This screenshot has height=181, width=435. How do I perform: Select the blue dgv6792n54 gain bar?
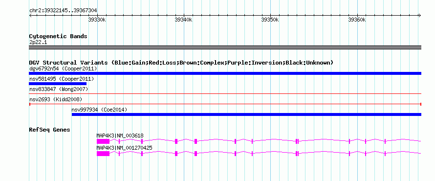pos(225,73)
